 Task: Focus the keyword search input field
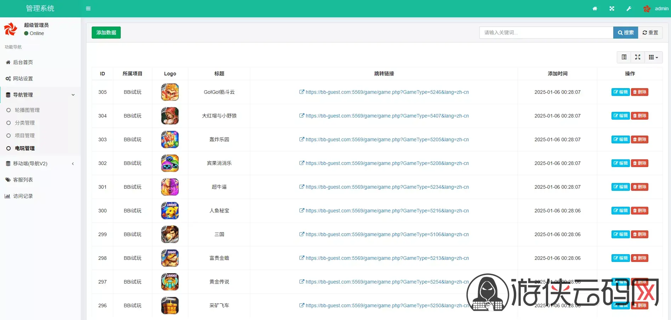tap(546, 33)
